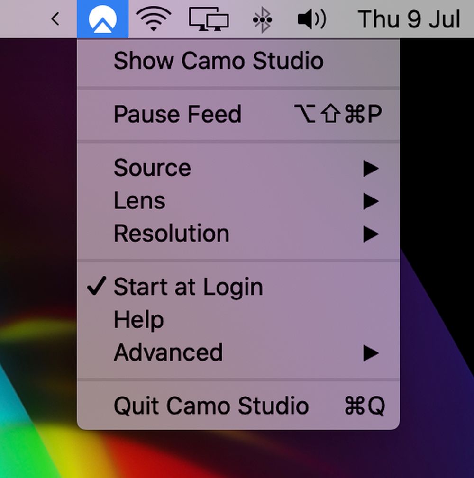474x478 pixels.
Task: Open the Lens menu item
Action: click(238, 200)
